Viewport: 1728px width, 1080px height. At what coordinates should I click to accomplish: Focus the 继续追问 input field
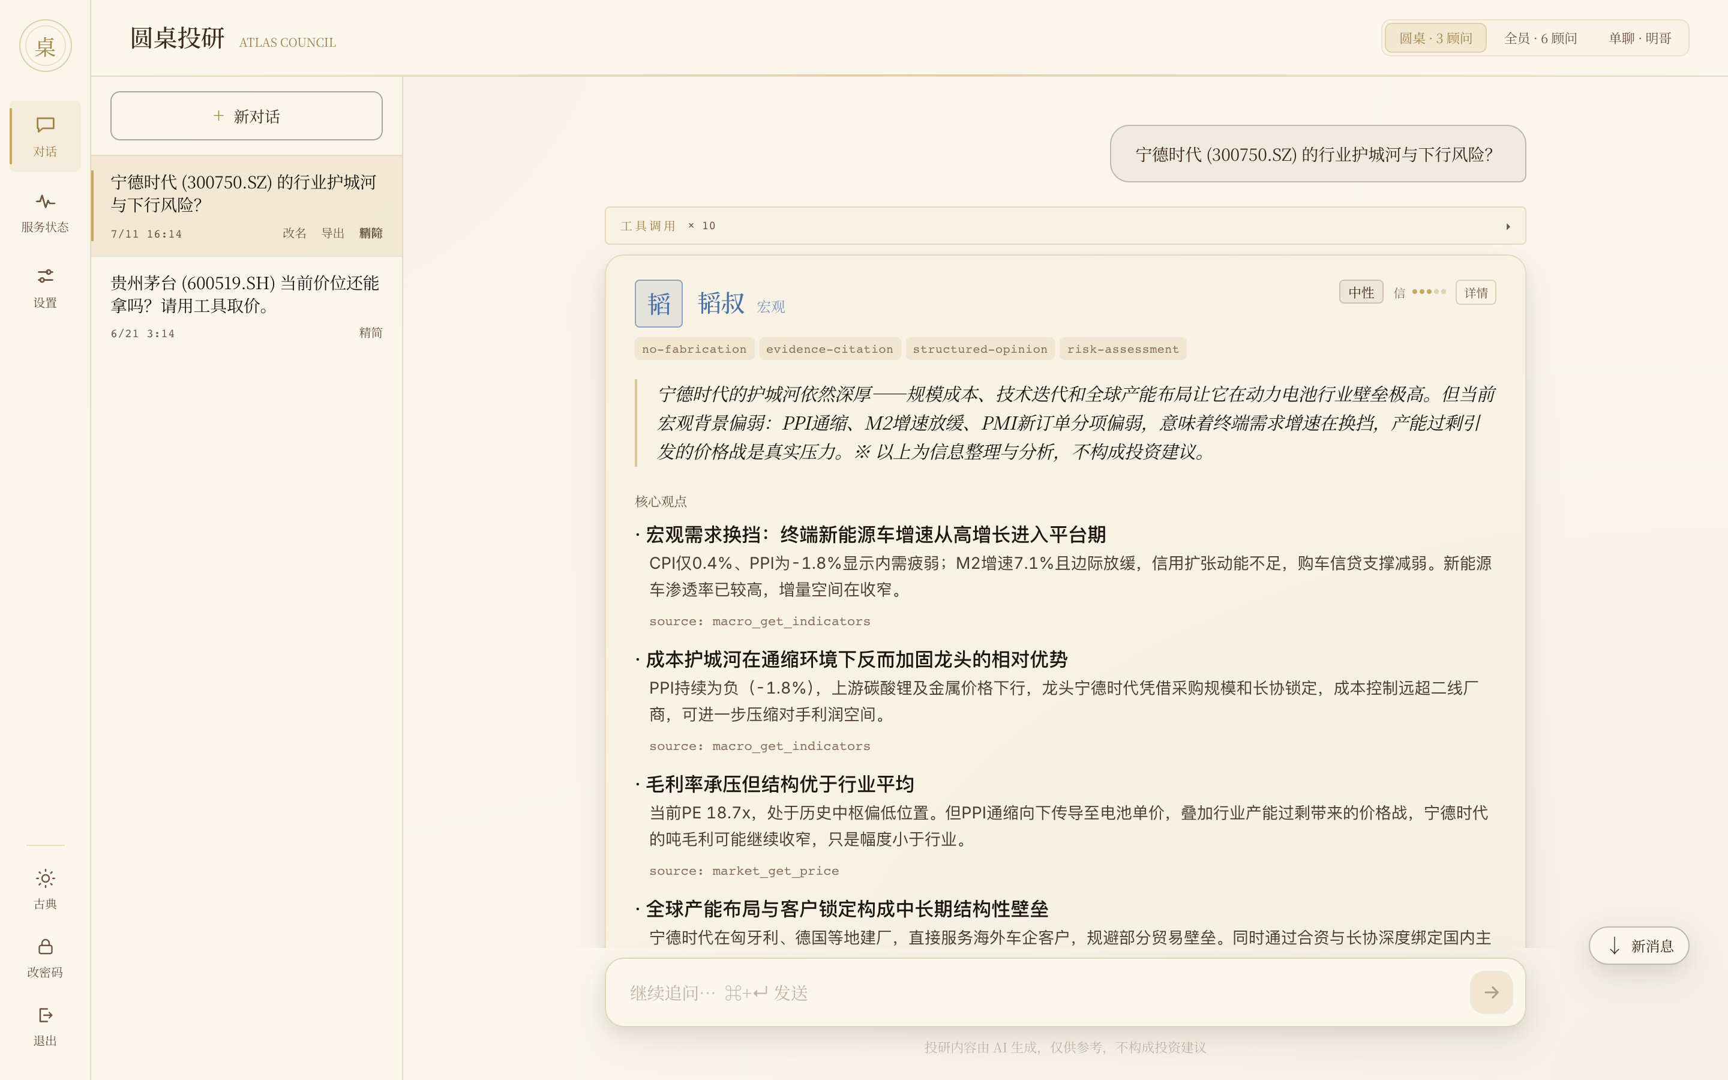(1043, 992)
